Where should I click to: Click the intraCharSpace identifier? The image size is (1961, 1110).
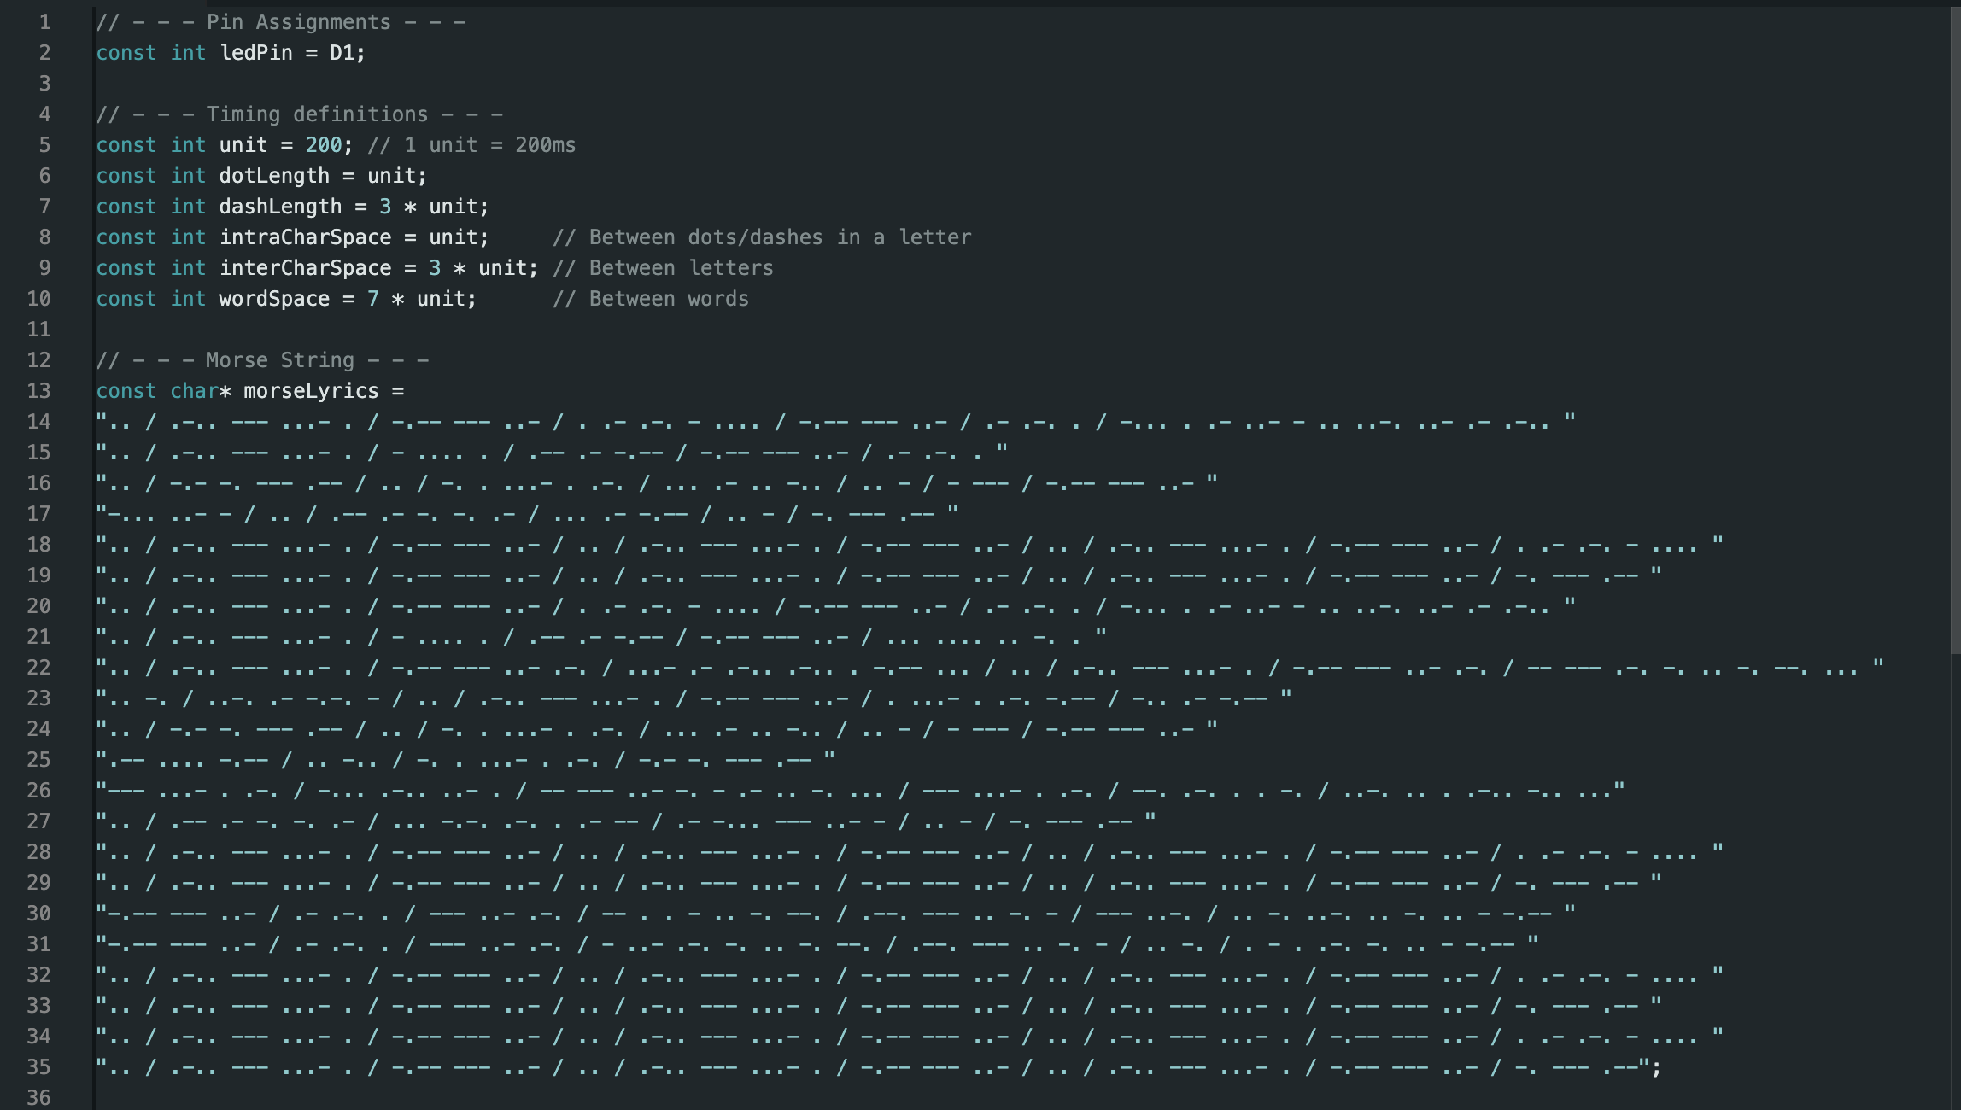305,237
